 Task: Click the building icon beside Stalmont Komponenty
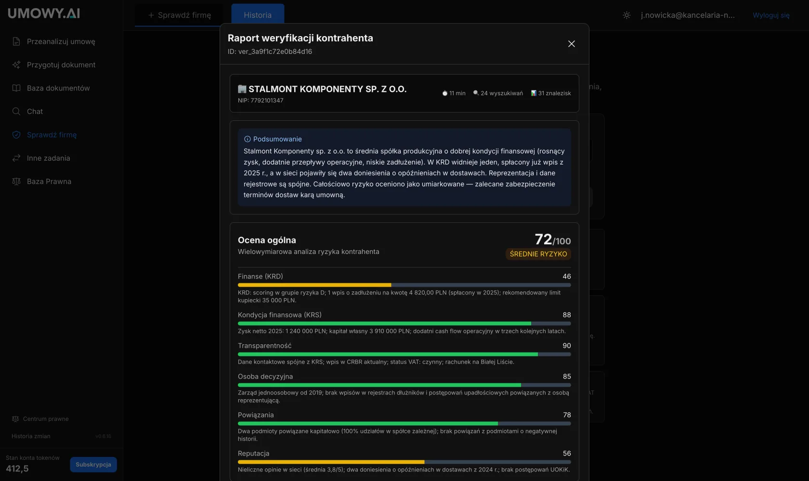click(x=242, y=89)
